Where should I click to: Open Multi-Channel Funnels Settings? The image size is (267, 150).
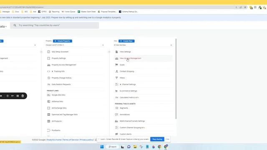132,121
